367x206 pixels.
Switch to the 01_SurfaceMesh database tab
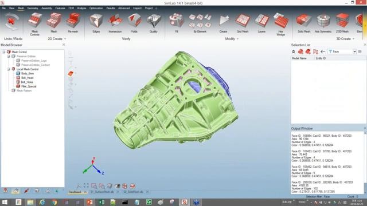click(102, 192)
